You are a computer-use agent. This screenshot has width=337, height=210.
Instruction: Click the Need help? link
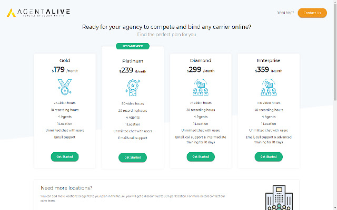coord(285,13)
